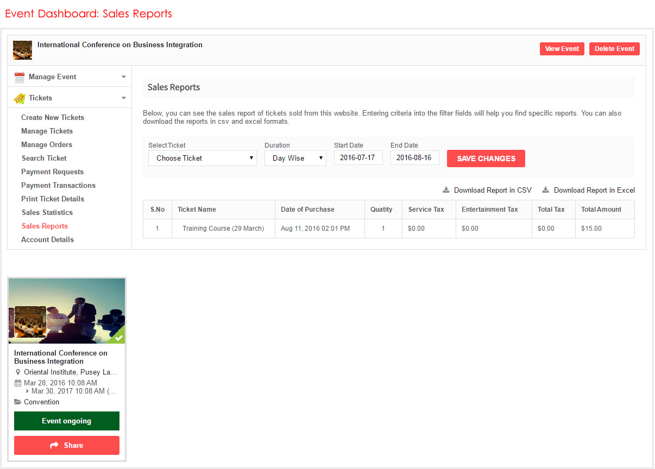Click the View Event button
Screen dimensions: 655x469
pyautogui.click(x=562, y=49)
